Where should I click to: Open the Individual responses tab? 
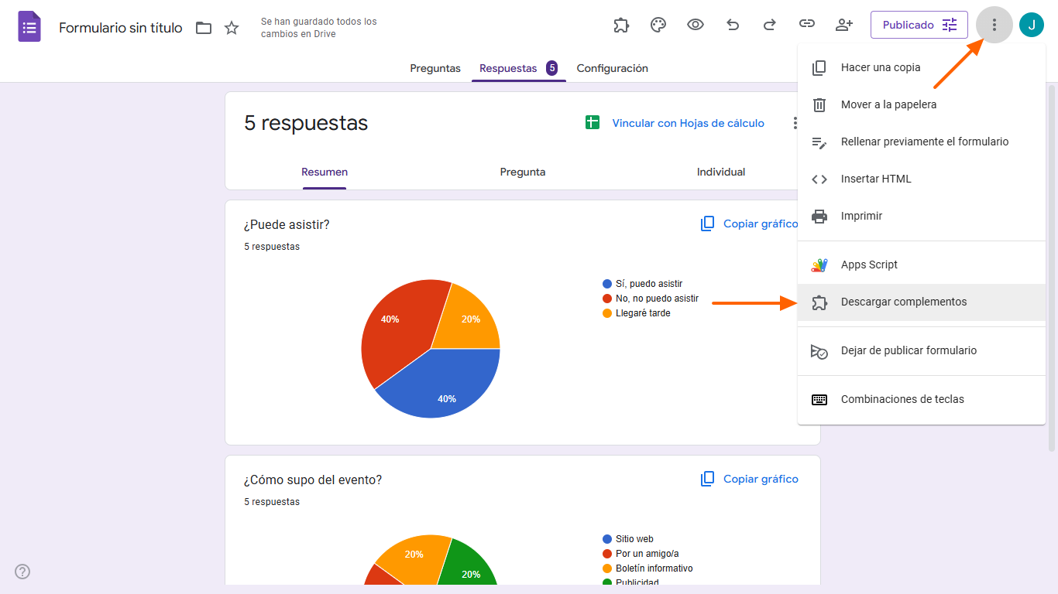[720, 172]
